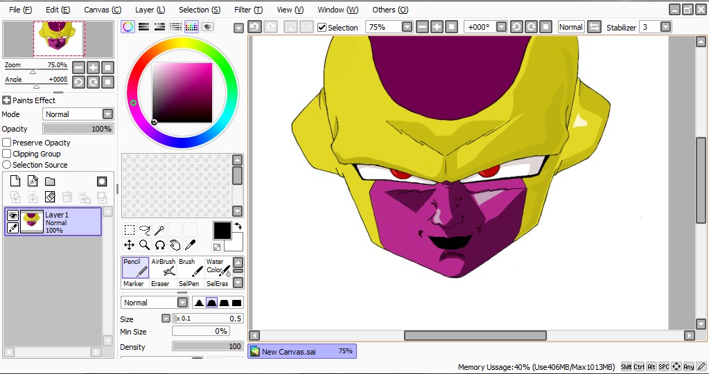Click the brush Density slider
Screen dimensions: 709x374
(208, 346)
